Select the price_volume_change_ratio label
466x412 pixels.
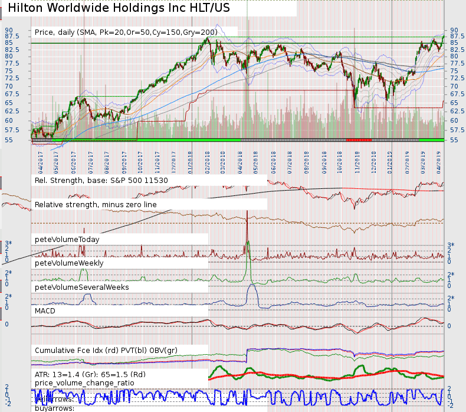point(84,383)
